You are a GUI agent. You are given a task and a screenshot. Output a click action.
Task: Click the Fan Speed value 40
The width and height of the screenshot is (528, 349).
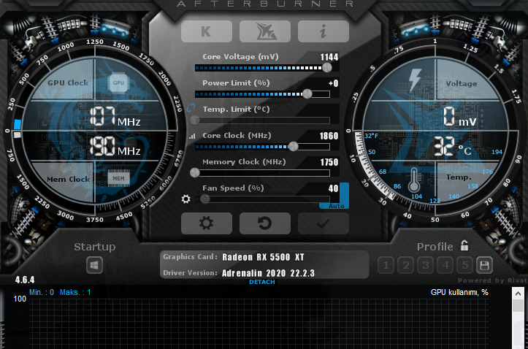coord(333,188)
